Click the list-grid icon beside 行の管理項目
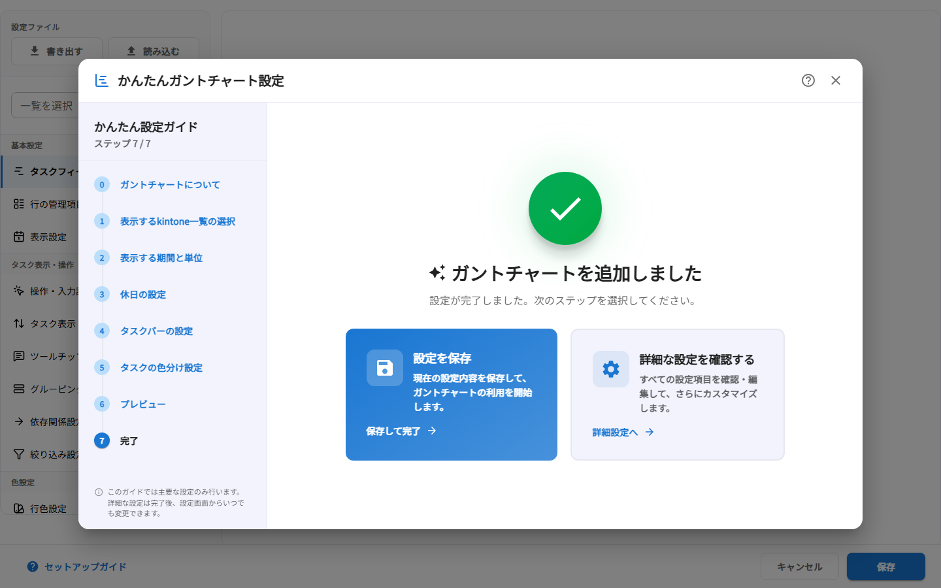Image resolution: width=941 pixels, height=588 pixels. coord(19,204)
